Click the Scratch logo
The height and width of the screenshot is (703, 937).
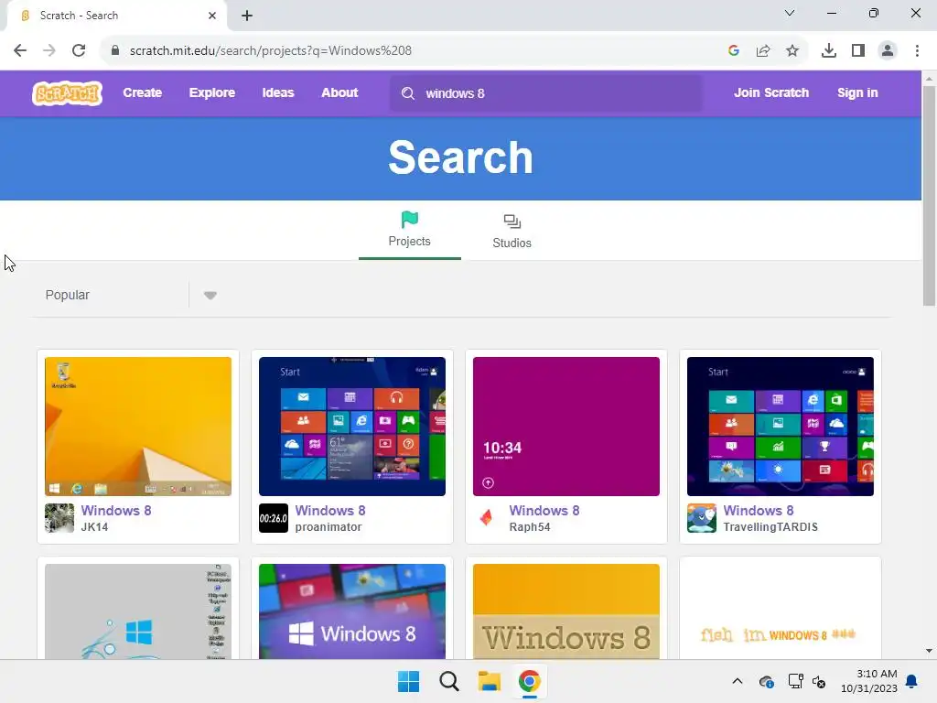coord(67,93)
